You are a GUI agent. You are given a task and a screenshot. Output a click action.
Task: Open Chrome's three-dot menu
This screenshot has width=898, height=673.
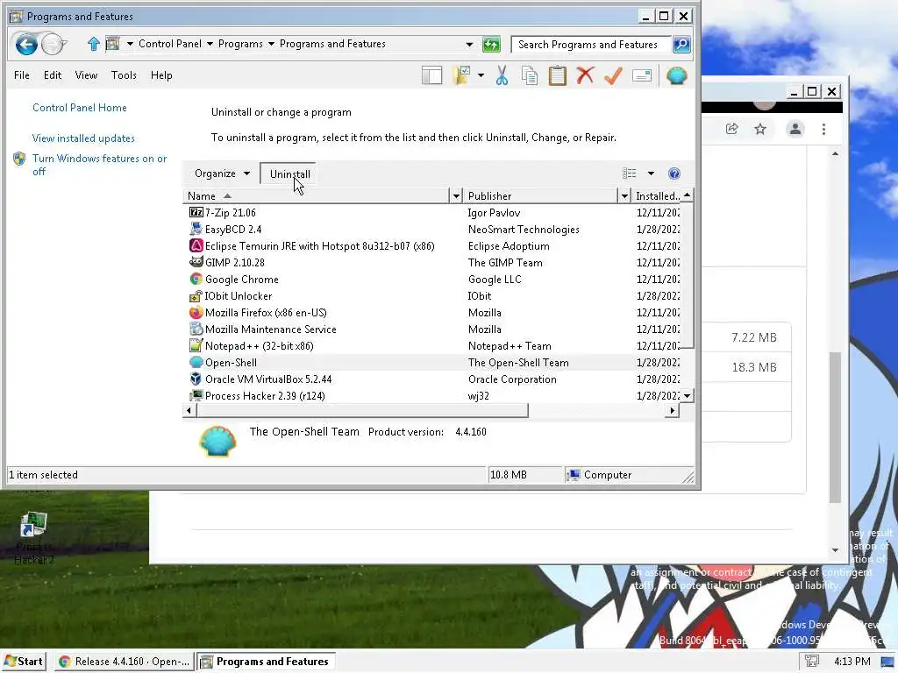coord(823,130)
